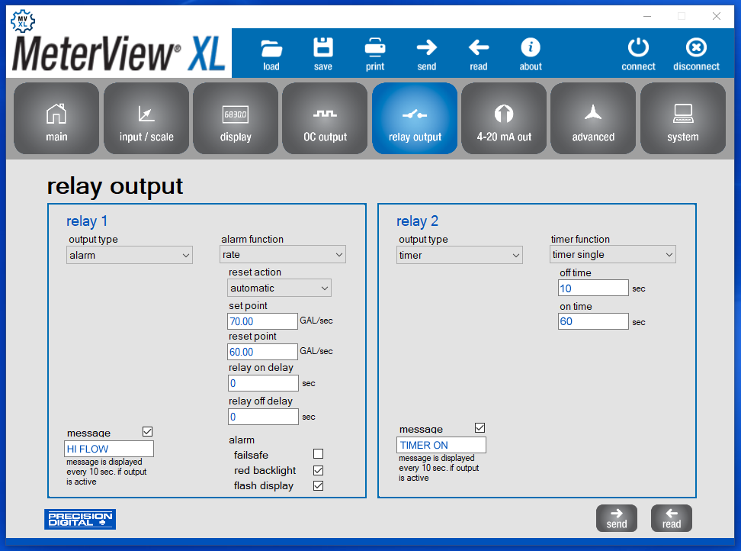Click the save floppy disk icon

[x=322, y=47]
